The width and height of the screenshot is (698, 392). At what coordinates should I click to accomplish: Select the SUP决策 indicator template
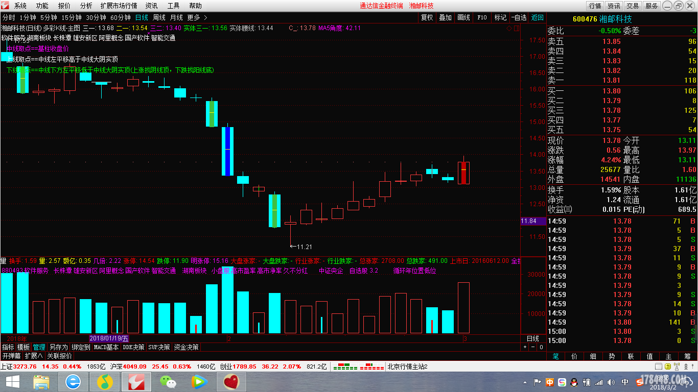(x=159, y=347)
